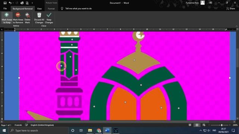Image resolution: width=239 pixels, height=134 pixels.
Task: Click zoom out minus button
Action: pyautogui.click(x=209, y=125)
